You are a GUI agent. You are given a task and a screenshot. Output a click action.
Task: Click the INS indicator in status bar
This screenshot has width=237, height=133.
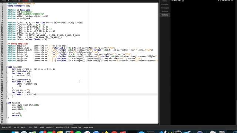30,127
